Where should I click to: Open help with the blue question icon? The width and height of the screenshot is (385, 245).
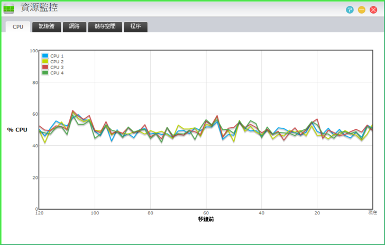[350, 10]
